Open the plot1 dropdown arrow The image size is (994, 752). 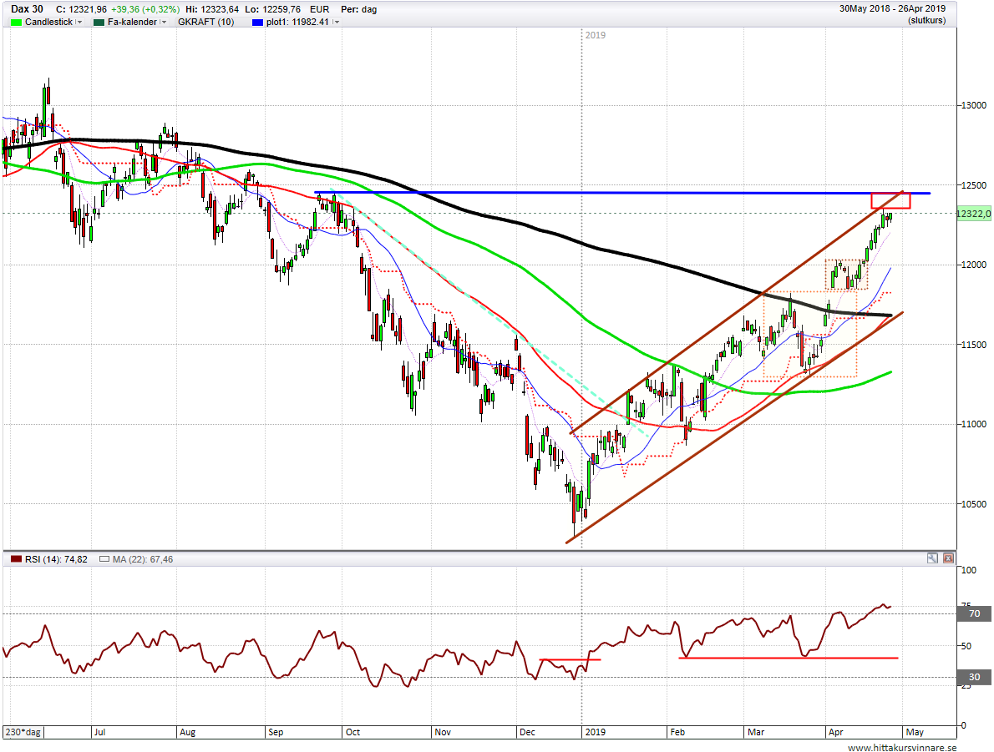(336, 23)
